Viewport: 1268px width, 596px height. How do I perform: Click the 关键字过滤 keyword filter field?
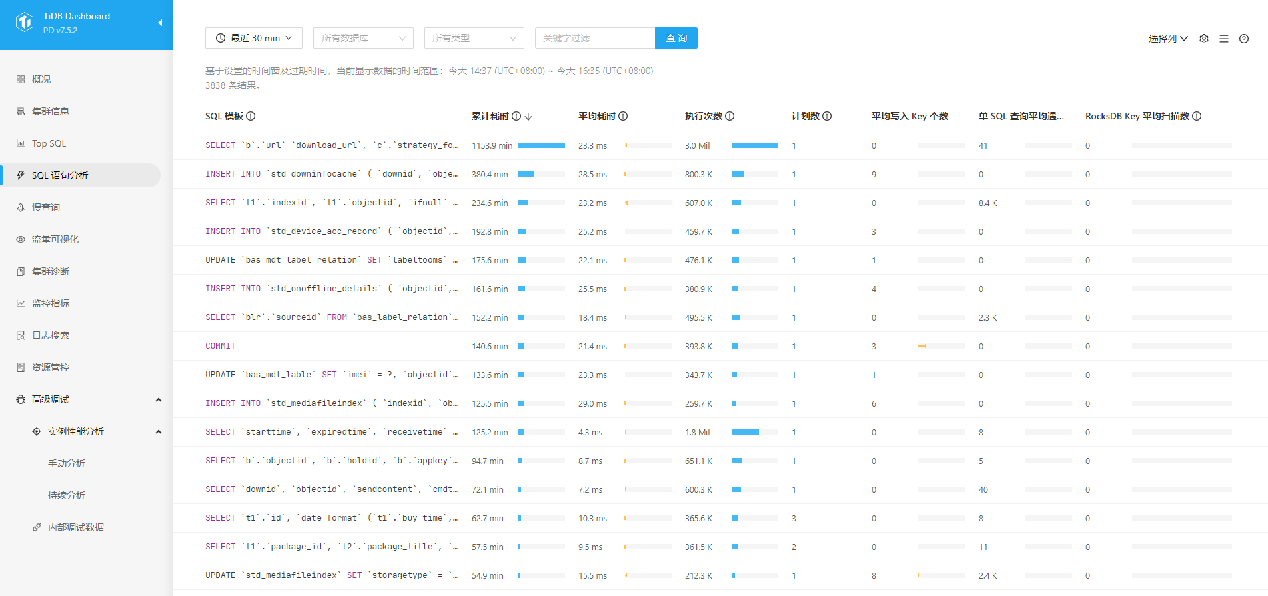(x=594, y=38)
